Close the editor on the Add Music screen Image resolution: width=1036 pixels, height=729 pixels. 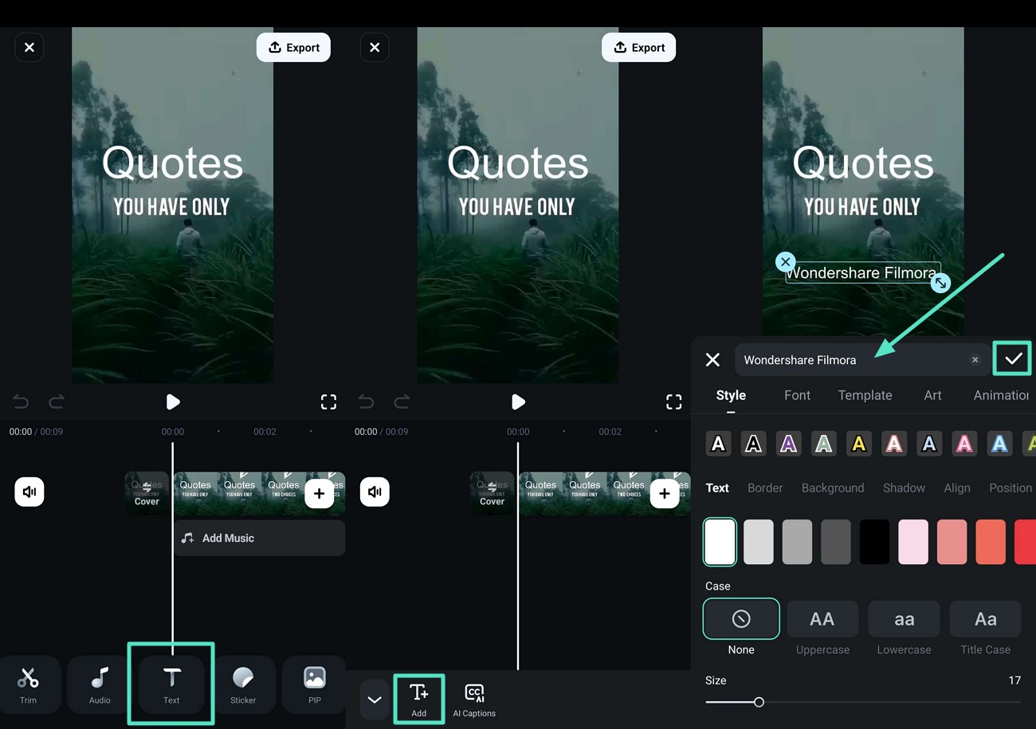click(x=29, y=48)
